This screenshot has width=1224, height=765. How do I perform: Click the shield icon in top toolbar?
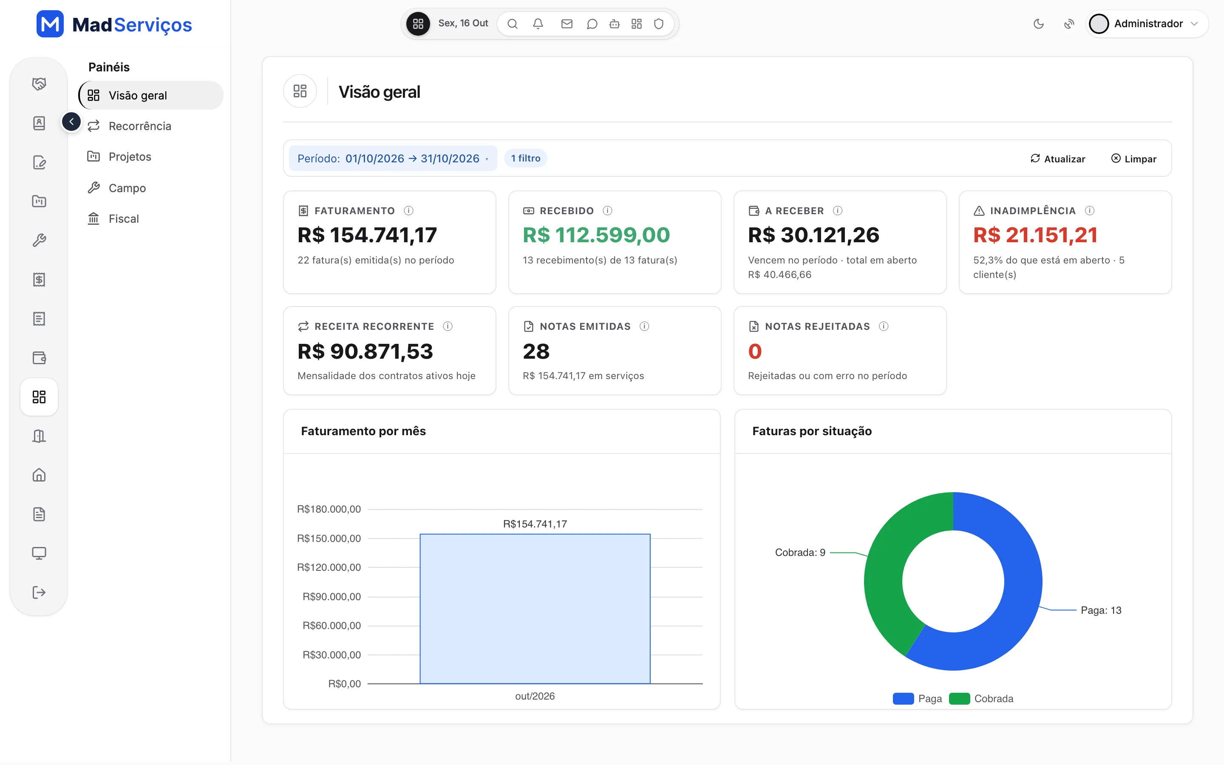coord(658,24)
